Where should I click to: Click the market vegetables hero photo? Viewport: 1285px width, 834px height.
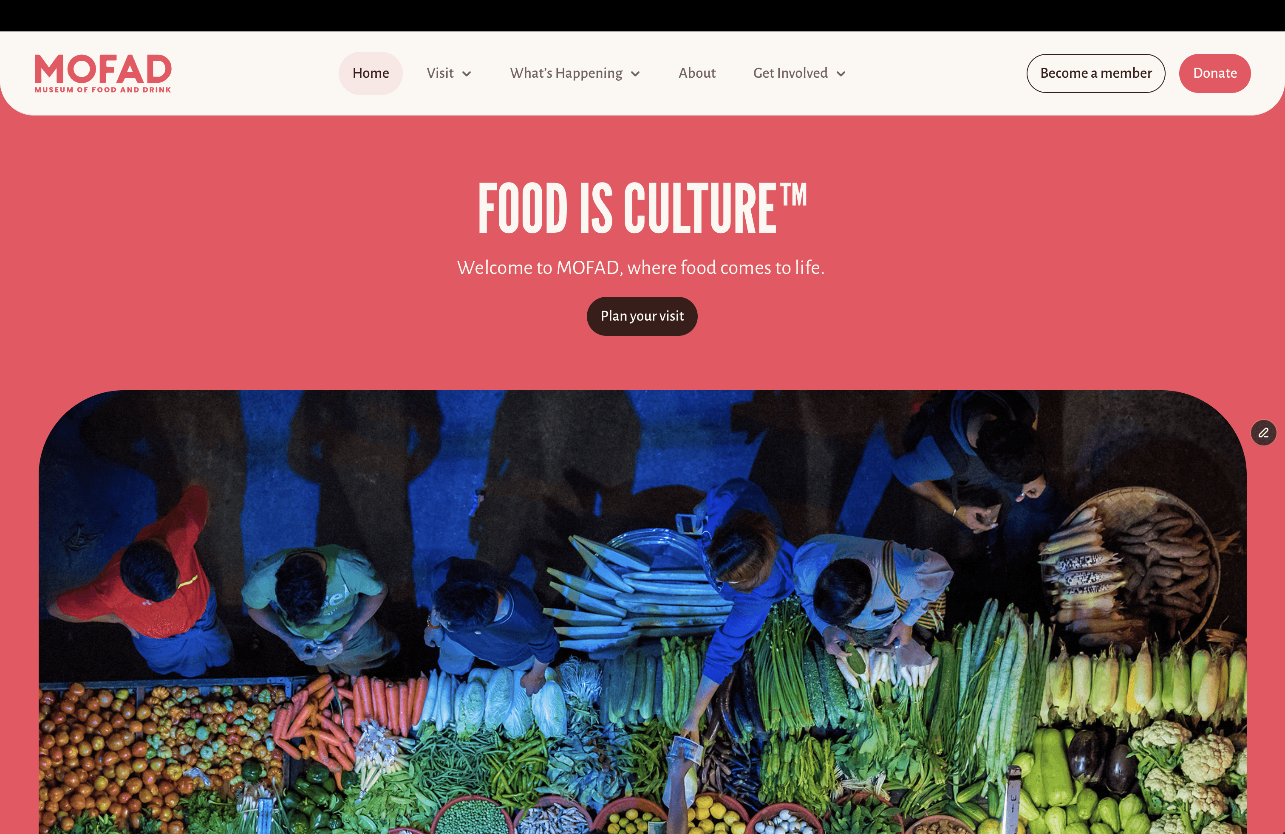(x=642, y=612)
